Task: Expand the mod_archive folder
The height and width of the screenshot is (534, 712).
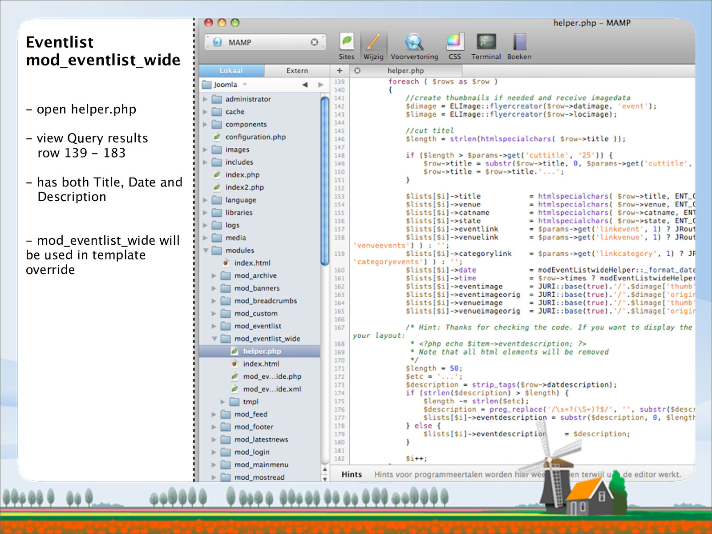Action: [214, 276]
